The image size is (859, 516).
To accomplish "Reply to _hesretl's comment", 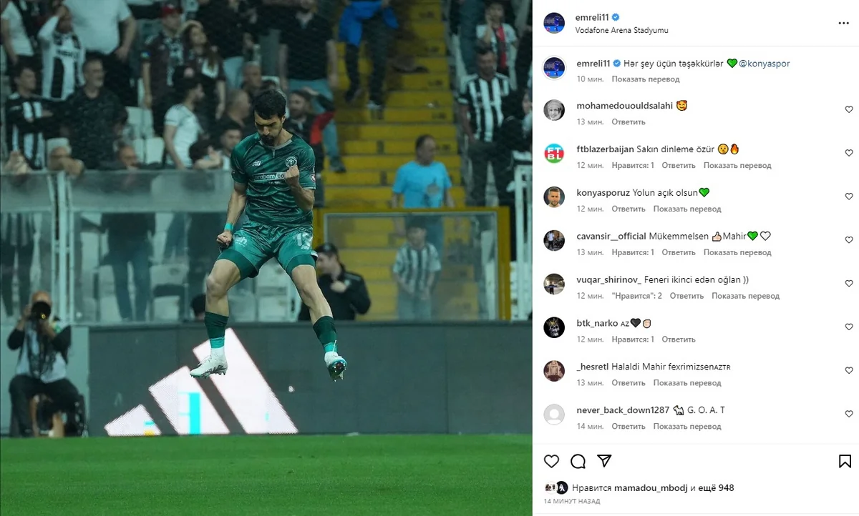I will coord(629,383).
